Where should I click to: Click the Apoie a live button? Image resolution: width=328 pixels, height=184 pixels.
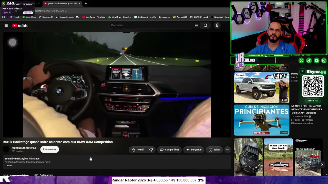tap(313, 101)
